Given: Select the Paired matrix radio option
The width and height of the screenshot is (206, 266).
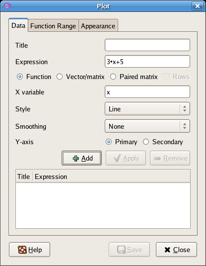Looking at the screenshot, I should pyautogui.click(x=113, y=77).
